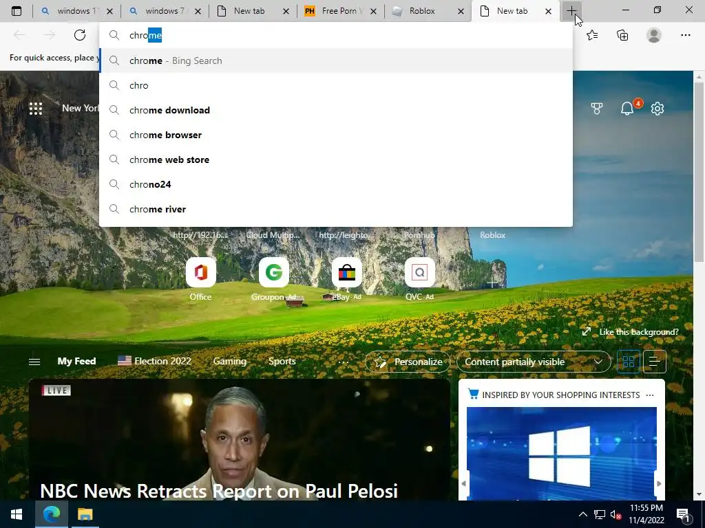Expand more feed topics ellipsis
Image resolution: width=705 pixels, height=528 pixels.
point(344,362)
